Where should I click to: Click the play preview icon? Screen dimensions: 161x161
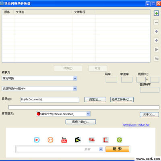pos(156,50)
